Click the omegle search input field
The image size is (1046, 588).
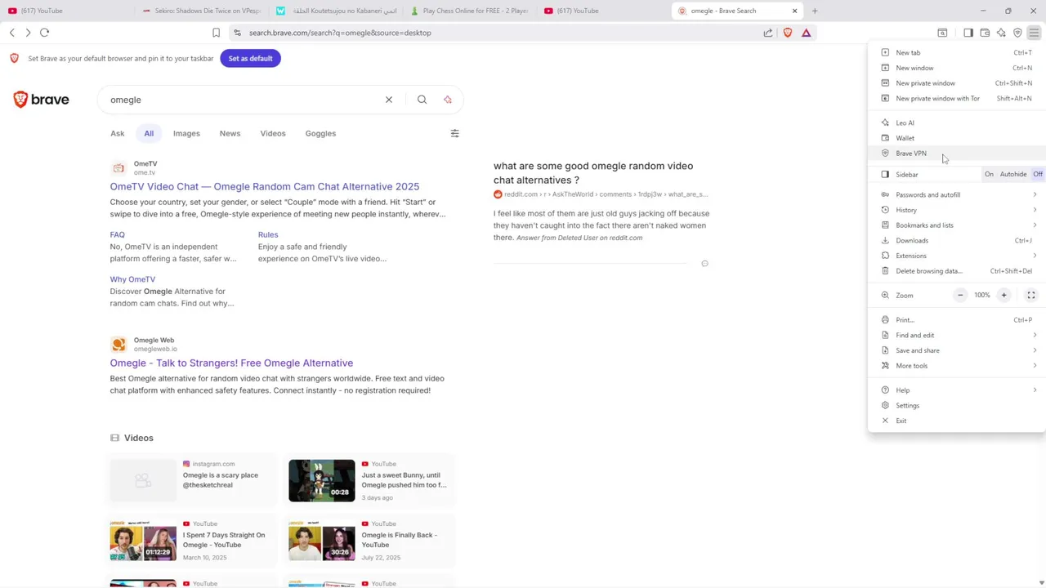pyautogui.click(x=245, y=100)
